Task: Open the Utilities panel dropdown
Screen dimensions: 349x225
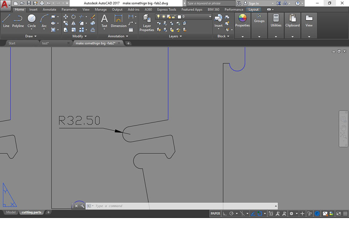Action: coord(276,37)
